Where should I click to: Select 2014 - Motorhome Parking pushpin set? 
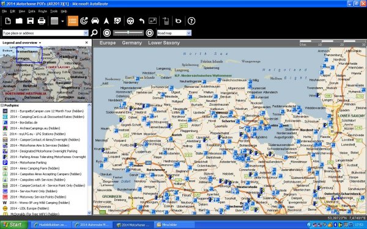coord(28,162)
